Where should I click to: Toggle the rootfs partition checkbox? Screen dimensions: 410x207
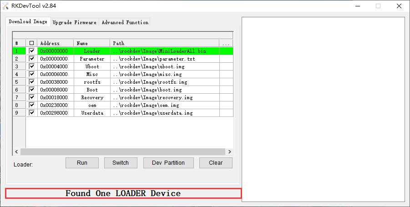[x=31, y=82]
